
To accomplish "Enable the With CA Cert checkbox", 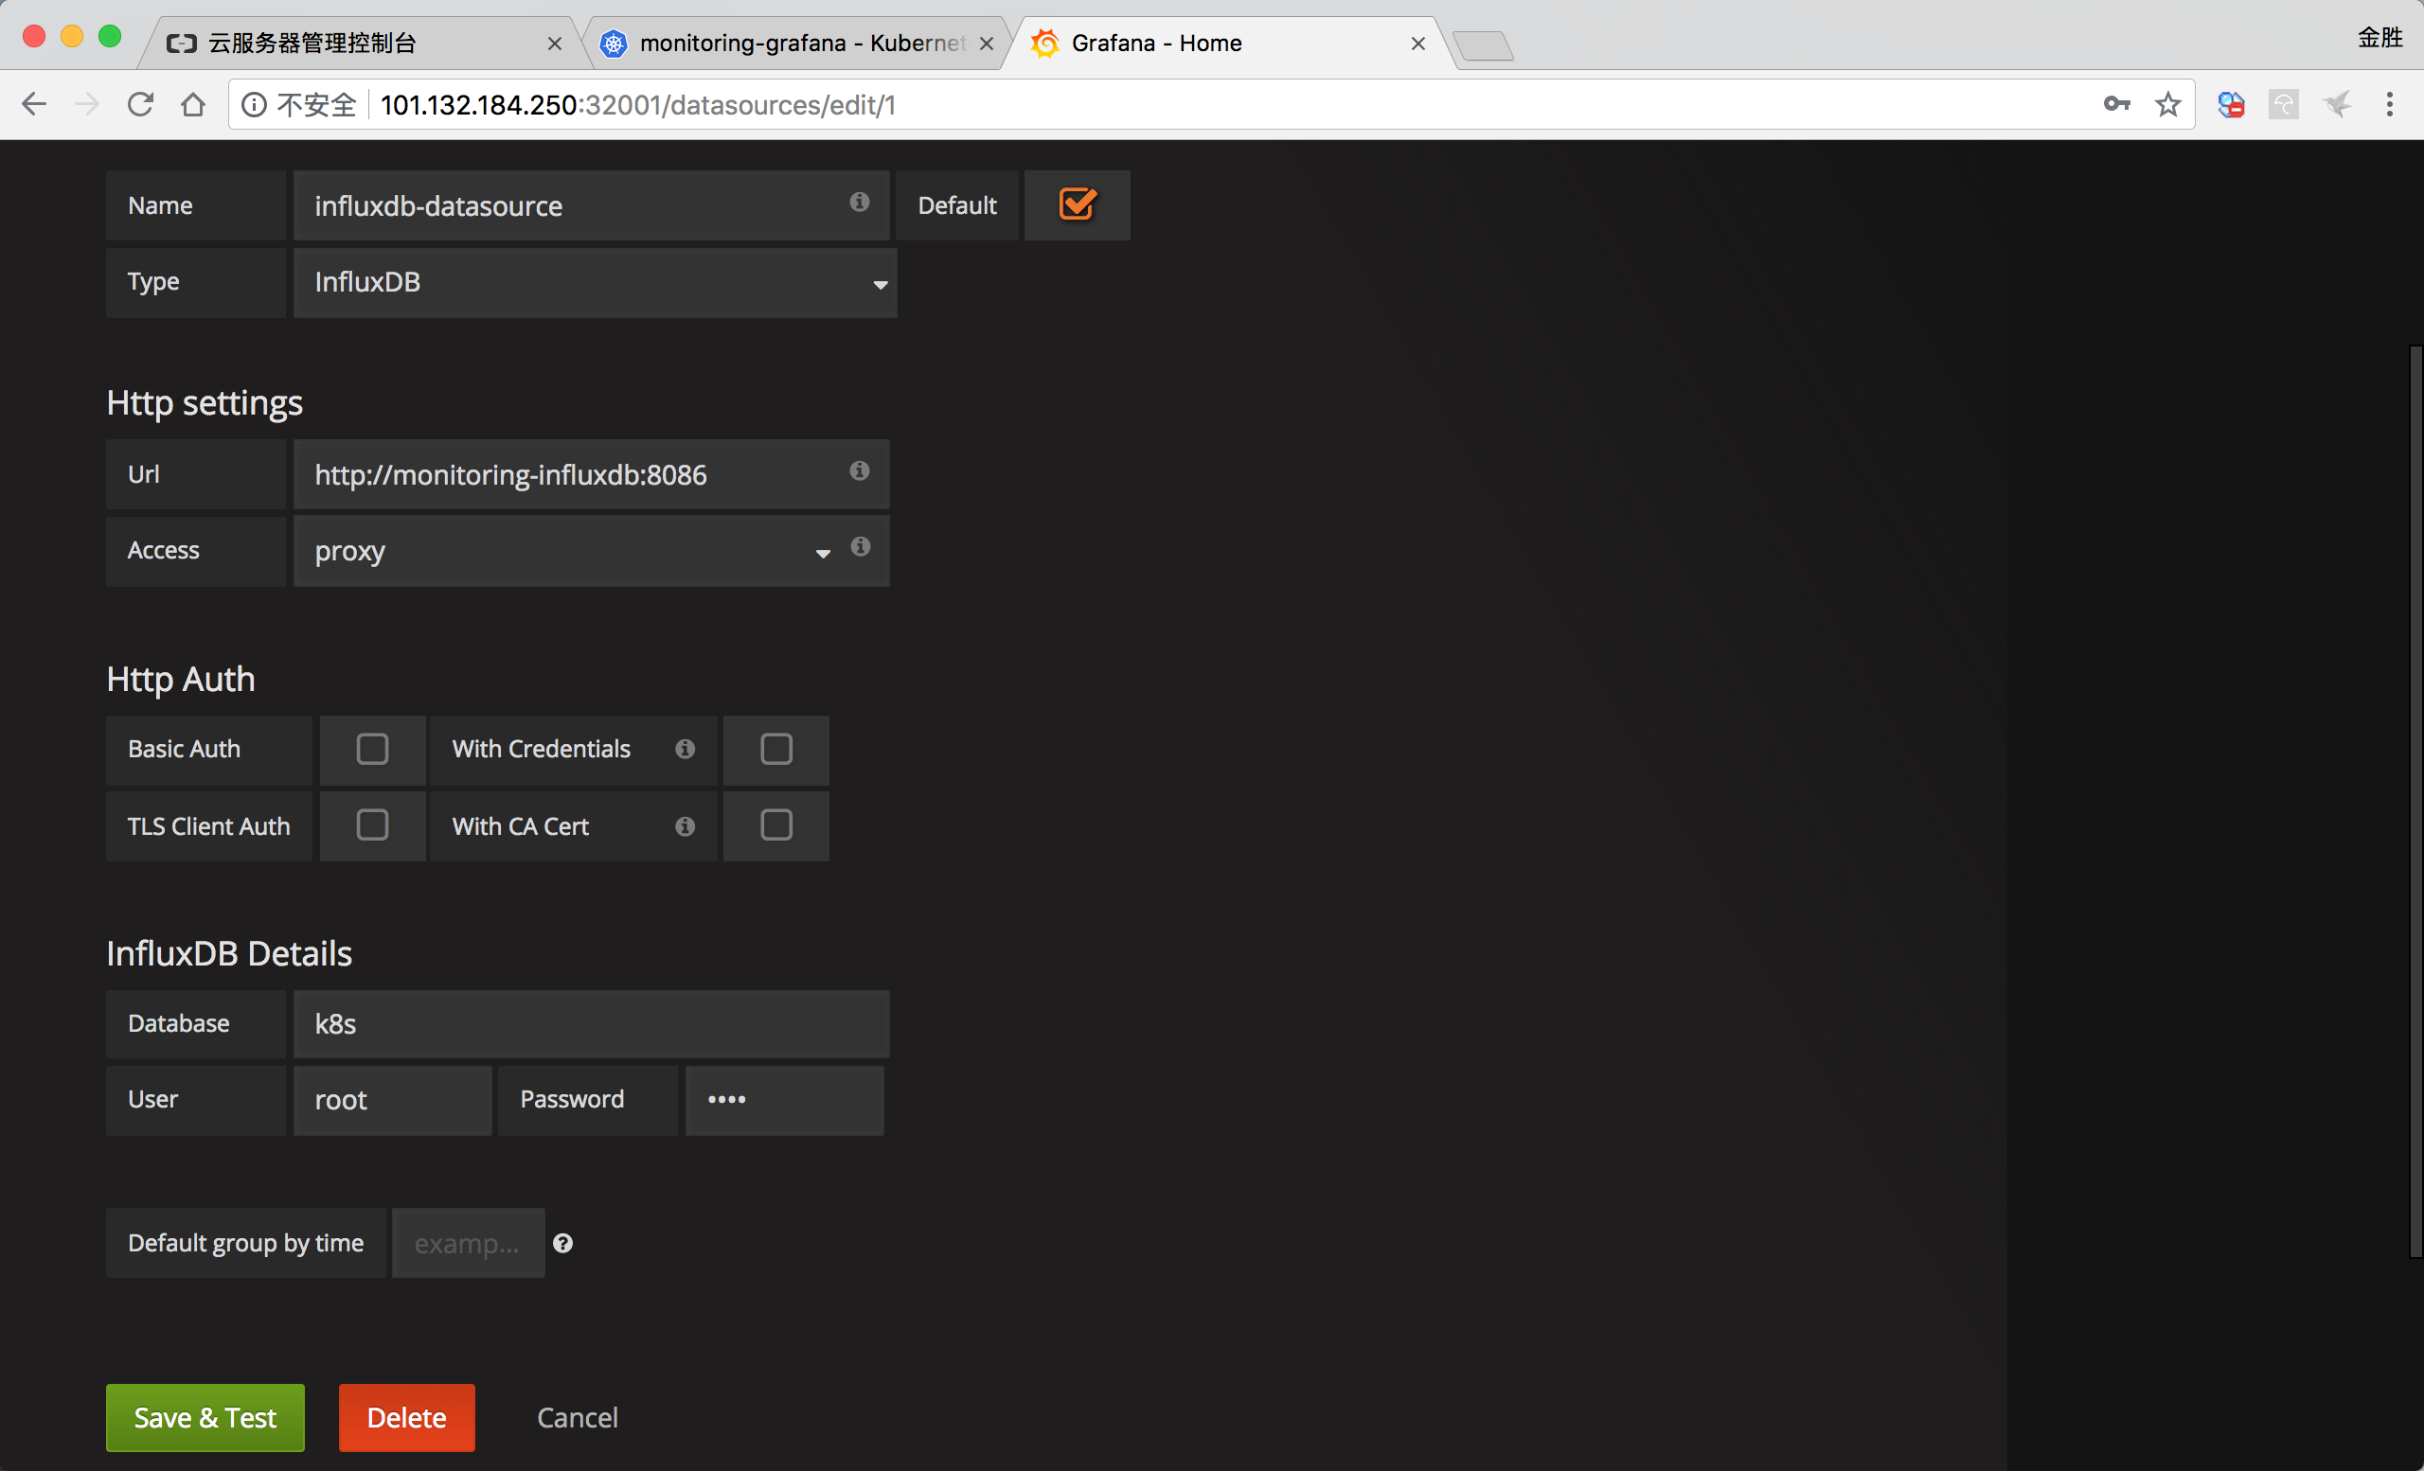I will (x=776, y=825).
